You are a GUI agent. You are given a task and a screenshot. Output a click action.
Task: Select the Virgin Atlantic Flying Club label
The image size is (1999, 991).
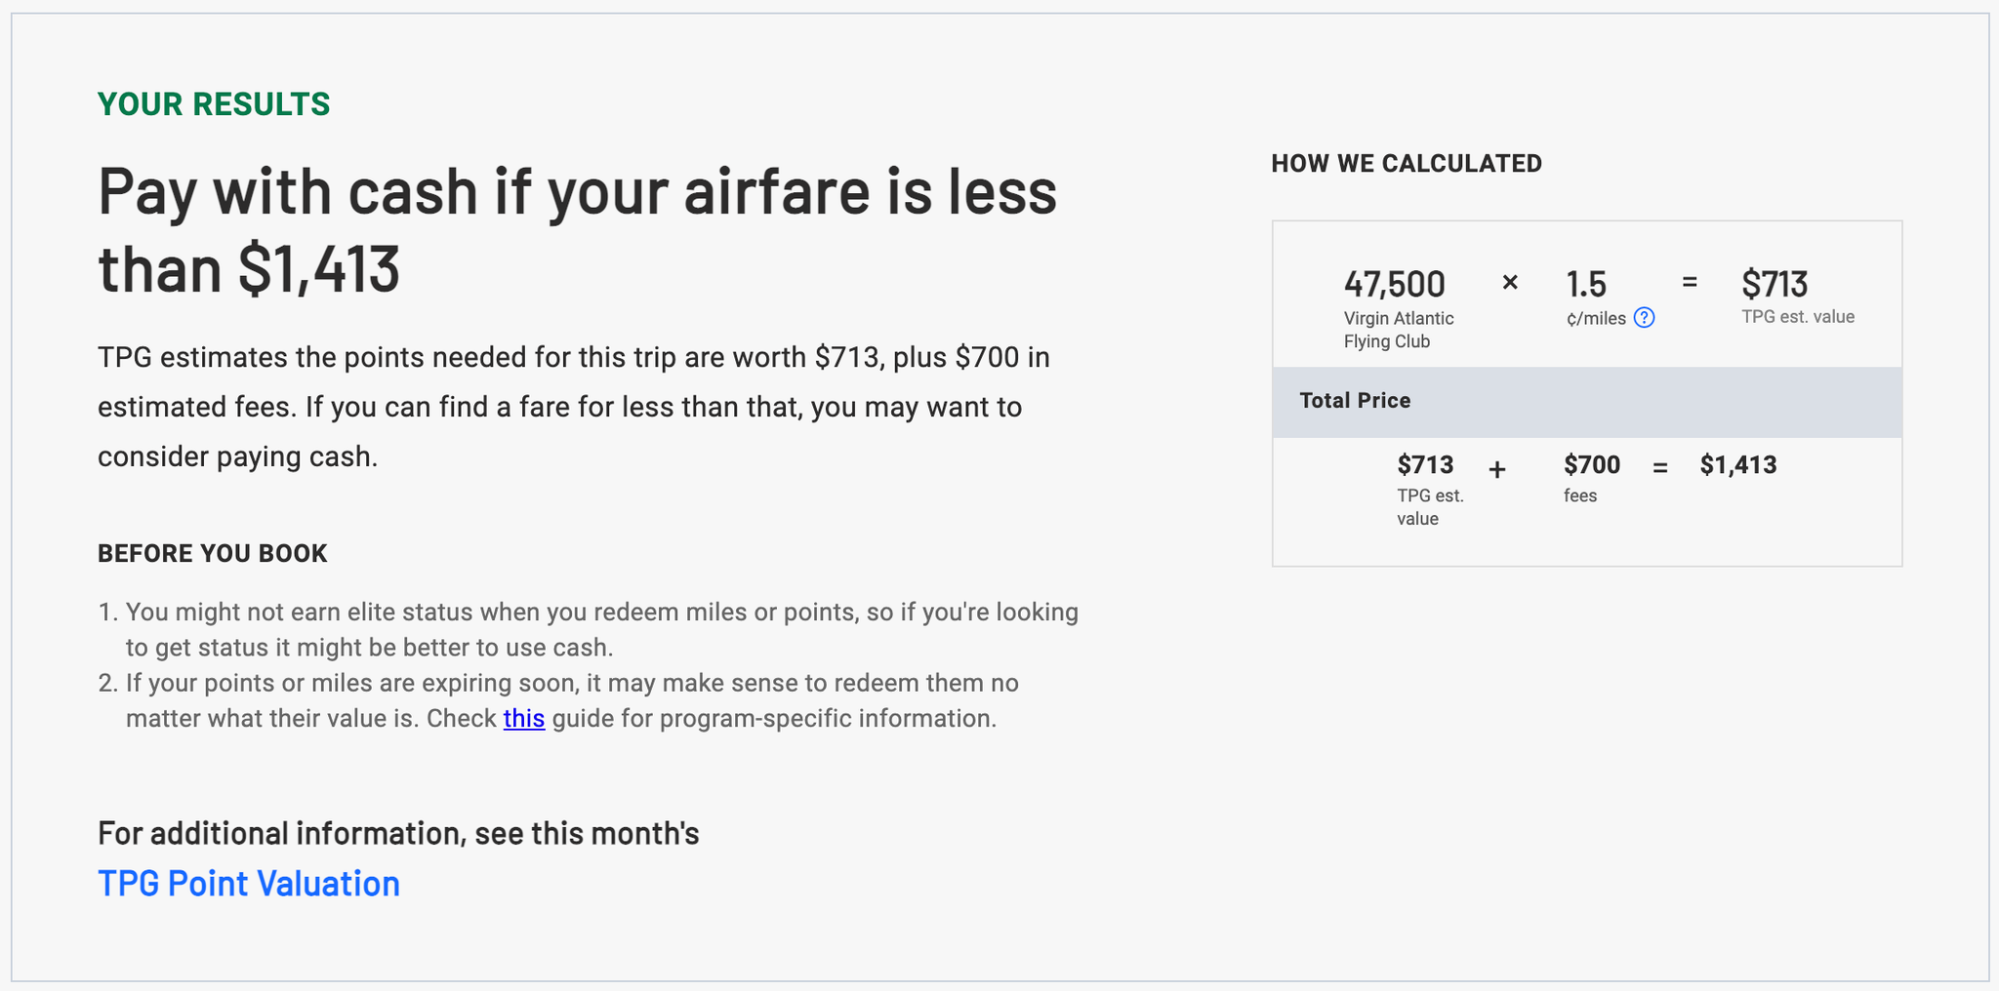tap(1398, 330)
